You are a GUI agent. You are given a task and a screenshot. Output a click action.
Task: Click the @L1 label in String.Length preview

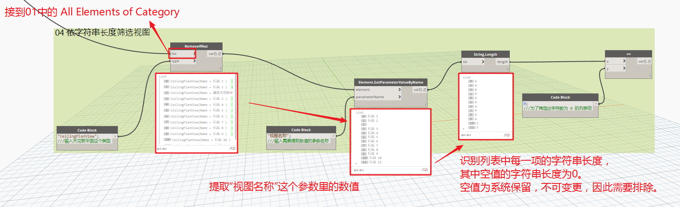pyautogui.click(x=469, y=135)
